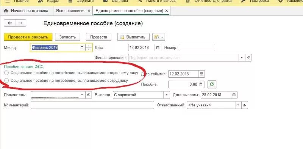This screenshot has width=303, height=149.
Task: Open the Отчетность, справки section
Action: [209, 1]
